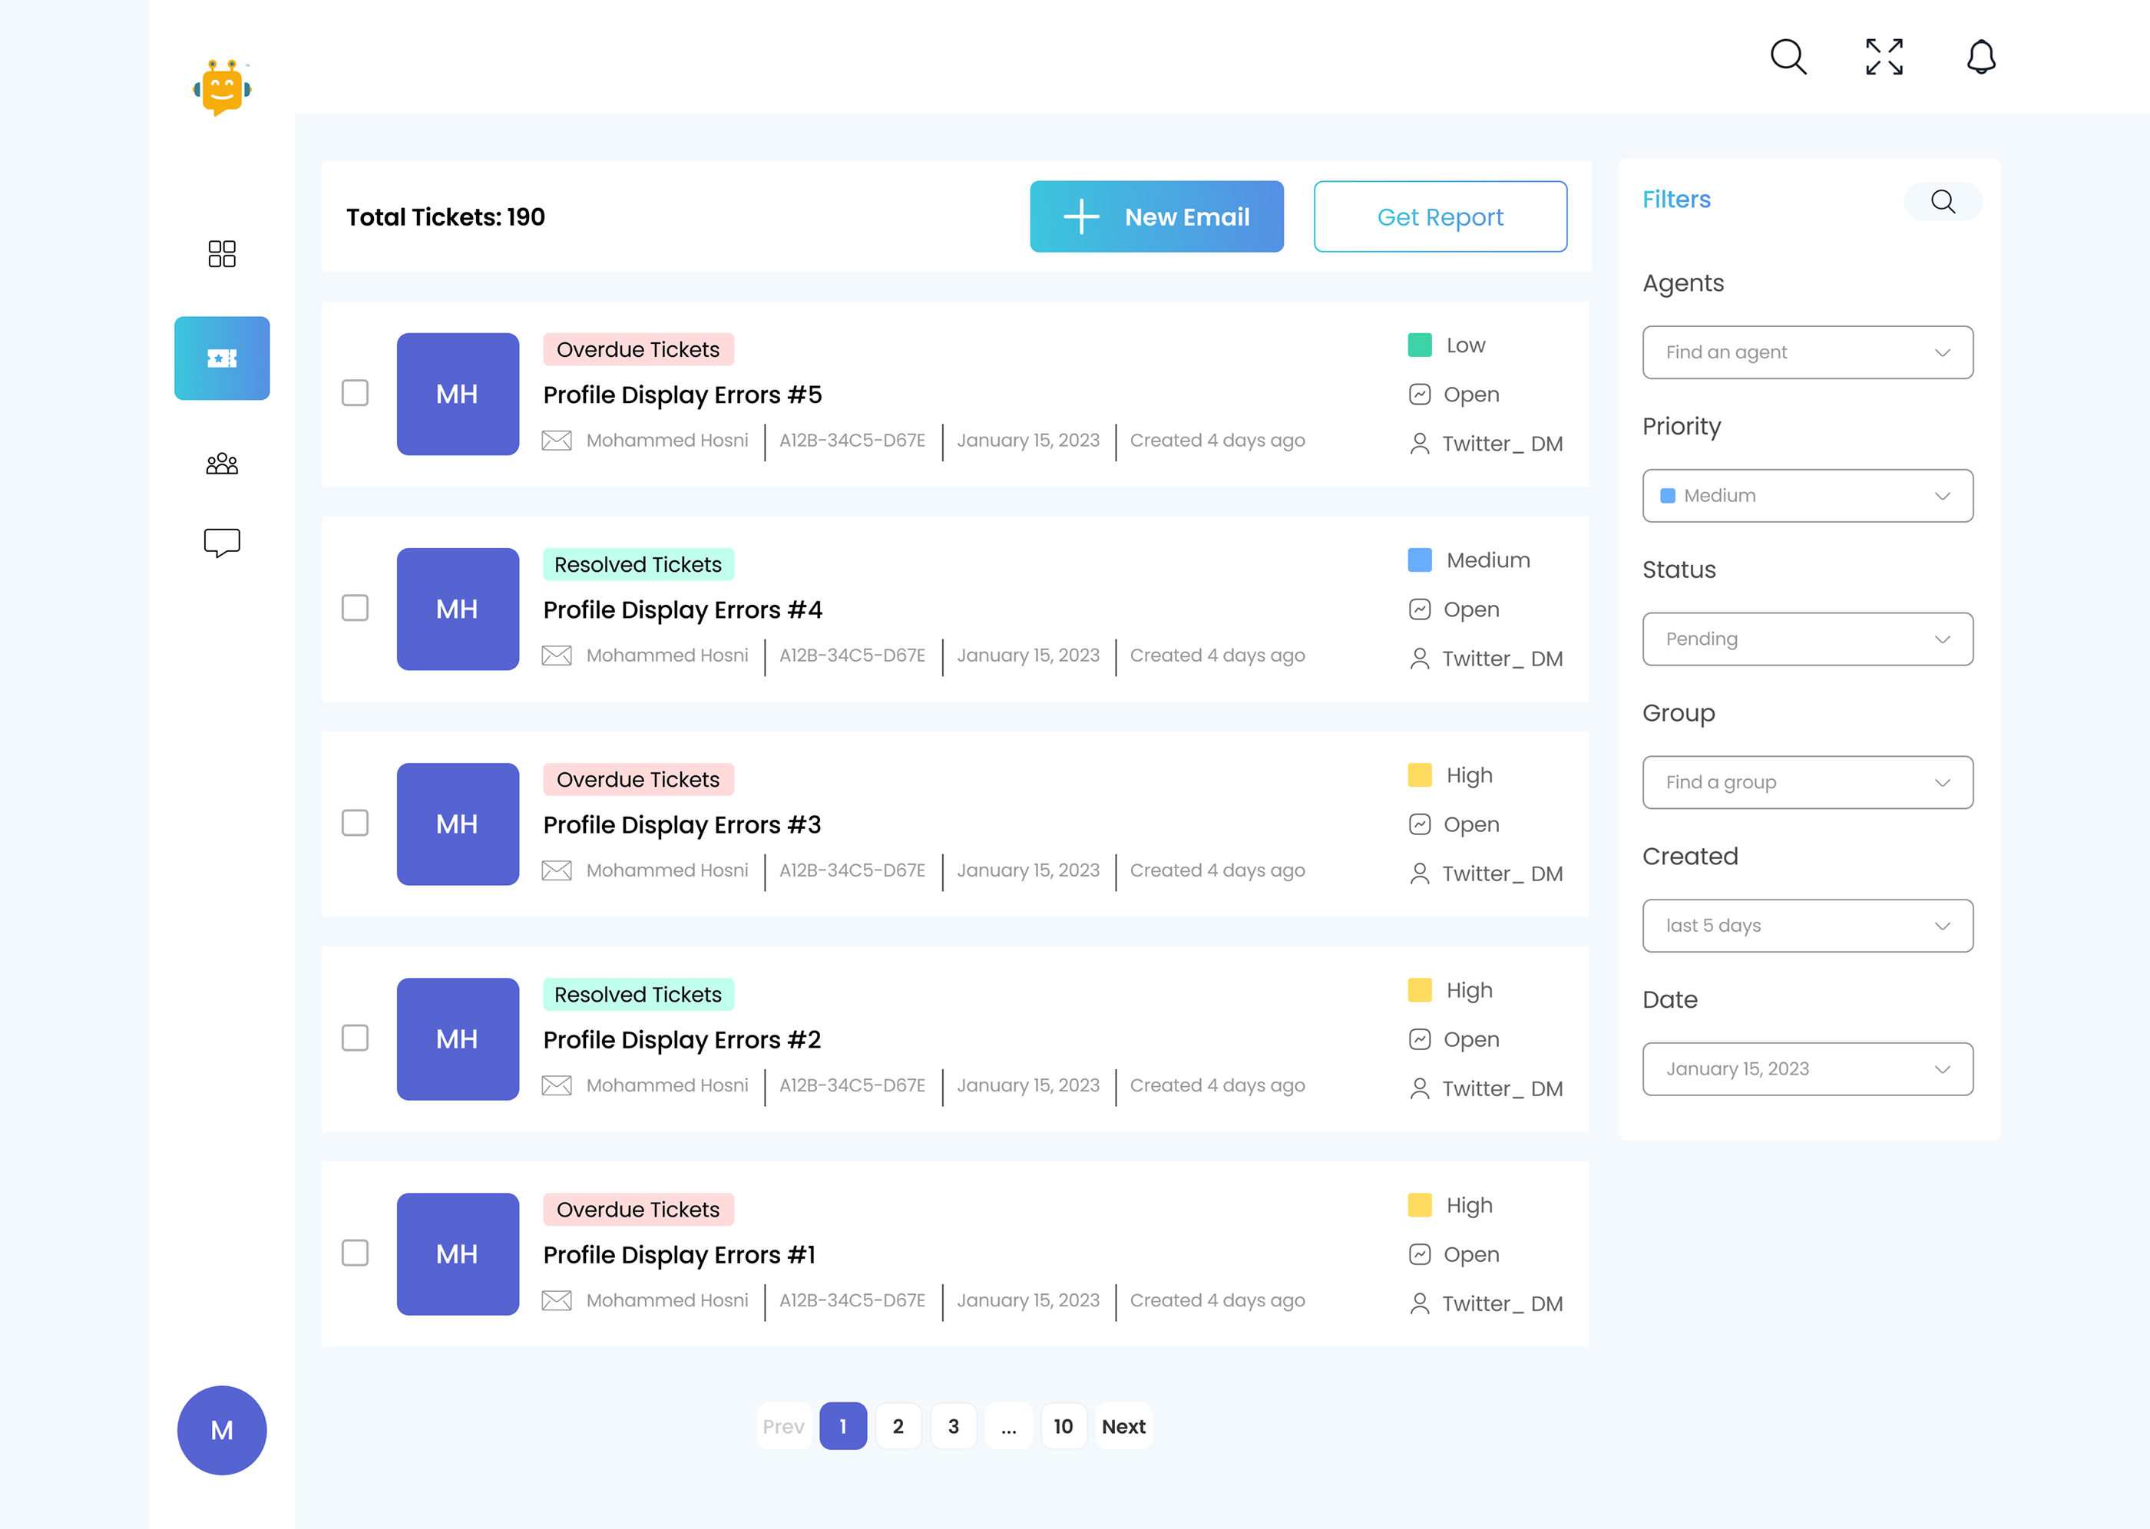The width and height of the screenshot is (2150, 1529).
Task: Open the teams/people icon in sidebar
Action: 221,461
